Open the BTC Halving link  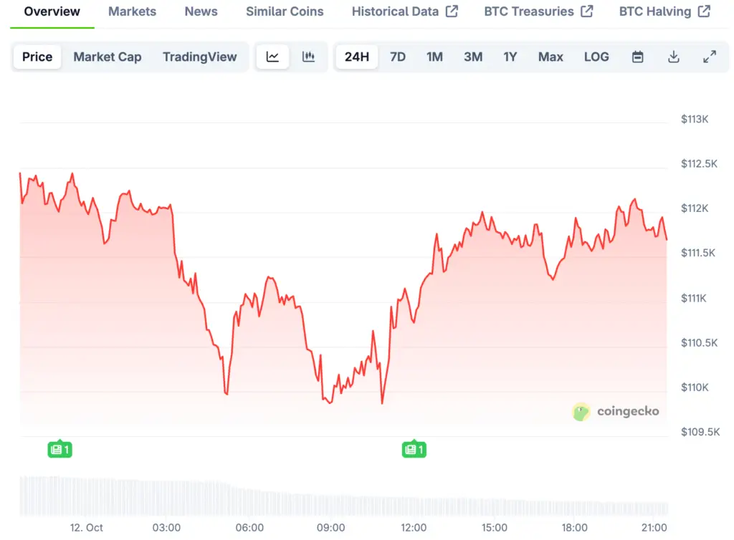click(x=664, y=11)
